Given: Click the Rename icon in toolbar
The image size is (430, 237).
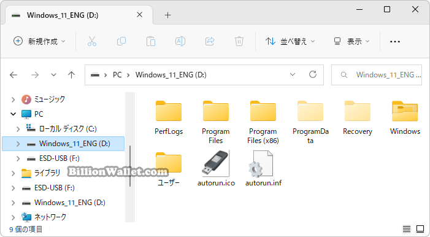Looking at the screenshot, I should 180,41.
